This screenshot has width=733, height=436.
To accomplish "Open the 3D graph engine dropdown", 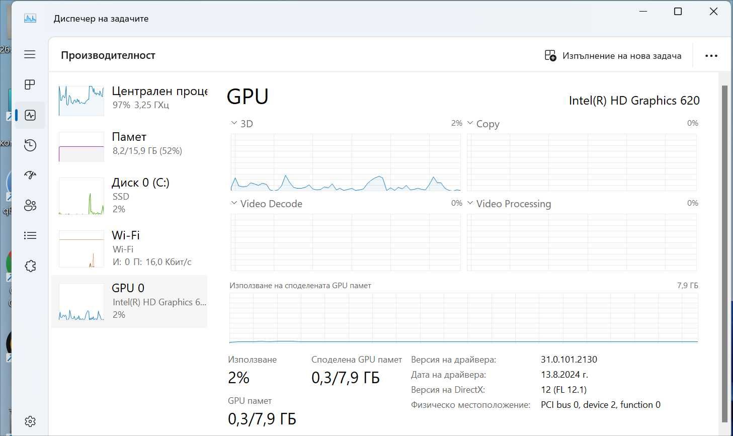I will (x=242, y=124).
